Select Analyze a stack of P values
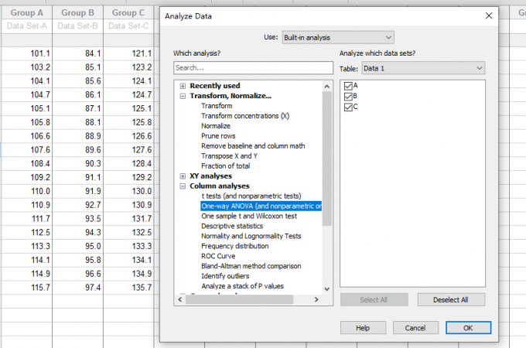The width and height of the screenshot is (526, 348). coord(243,286)
